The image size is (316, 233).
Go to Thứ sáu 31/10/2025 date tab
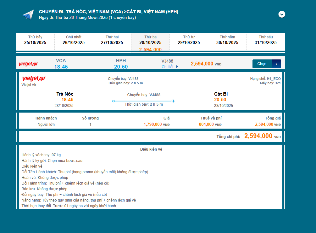point(266,40)
